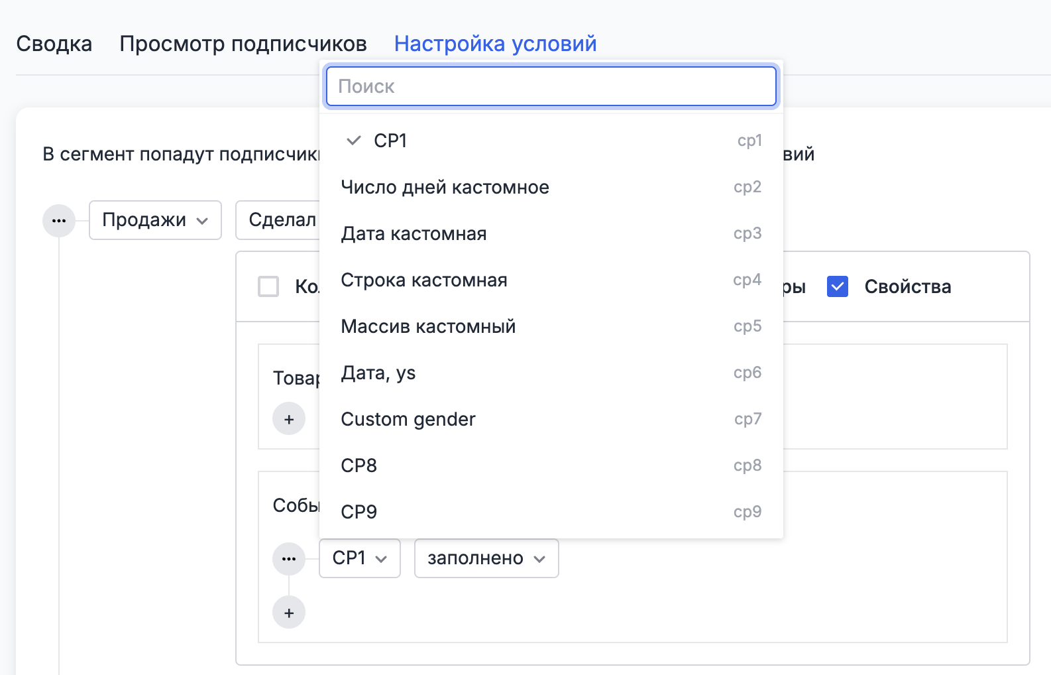This screenshot has width=1051, height=675.
Task: Open the заполнено condition dropdown
Action: [486, 558]
